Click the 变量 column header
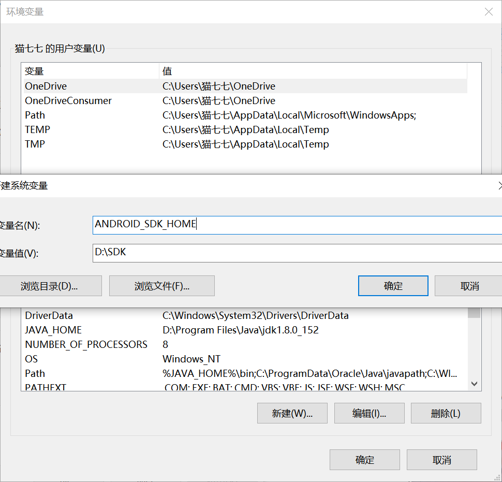Image resolution: width=502 pixels, height=482 pixels. pos(91,71)
